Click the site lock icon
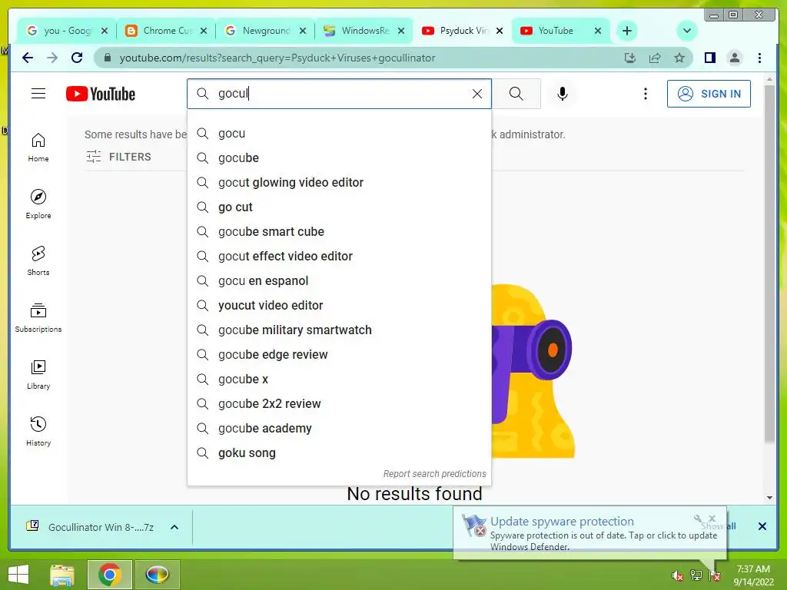The image size is (787, 590). pyautogui.click(x=107, y=58)
